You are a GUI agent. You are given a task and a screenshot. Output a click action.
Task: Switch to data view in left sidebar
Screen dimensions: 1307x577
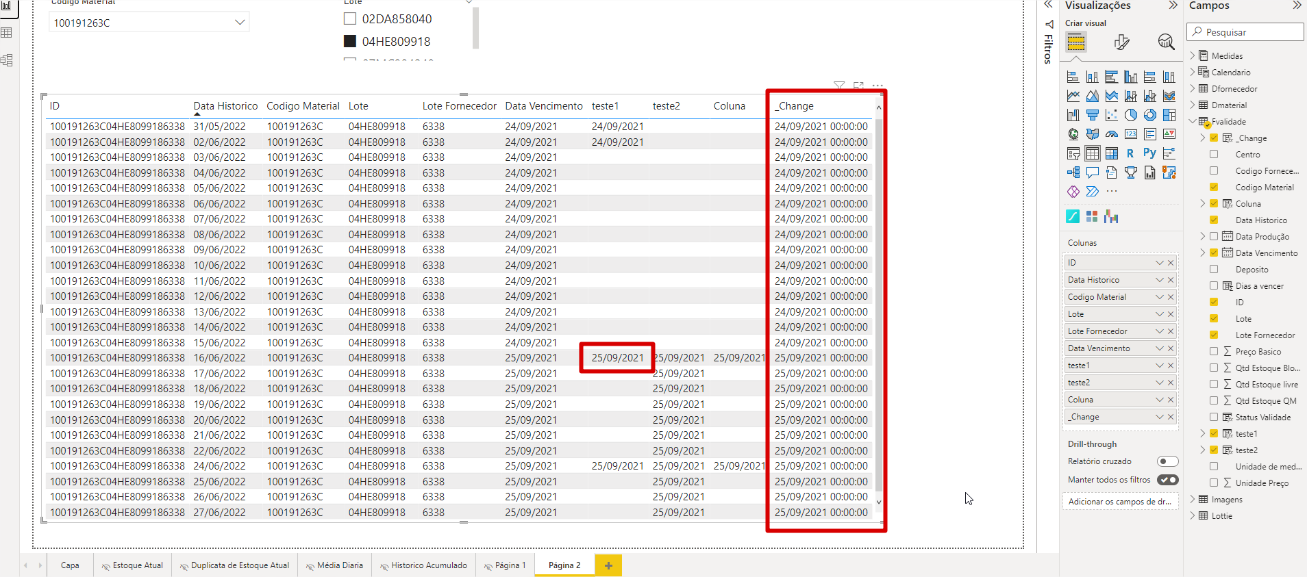(7, 33)
